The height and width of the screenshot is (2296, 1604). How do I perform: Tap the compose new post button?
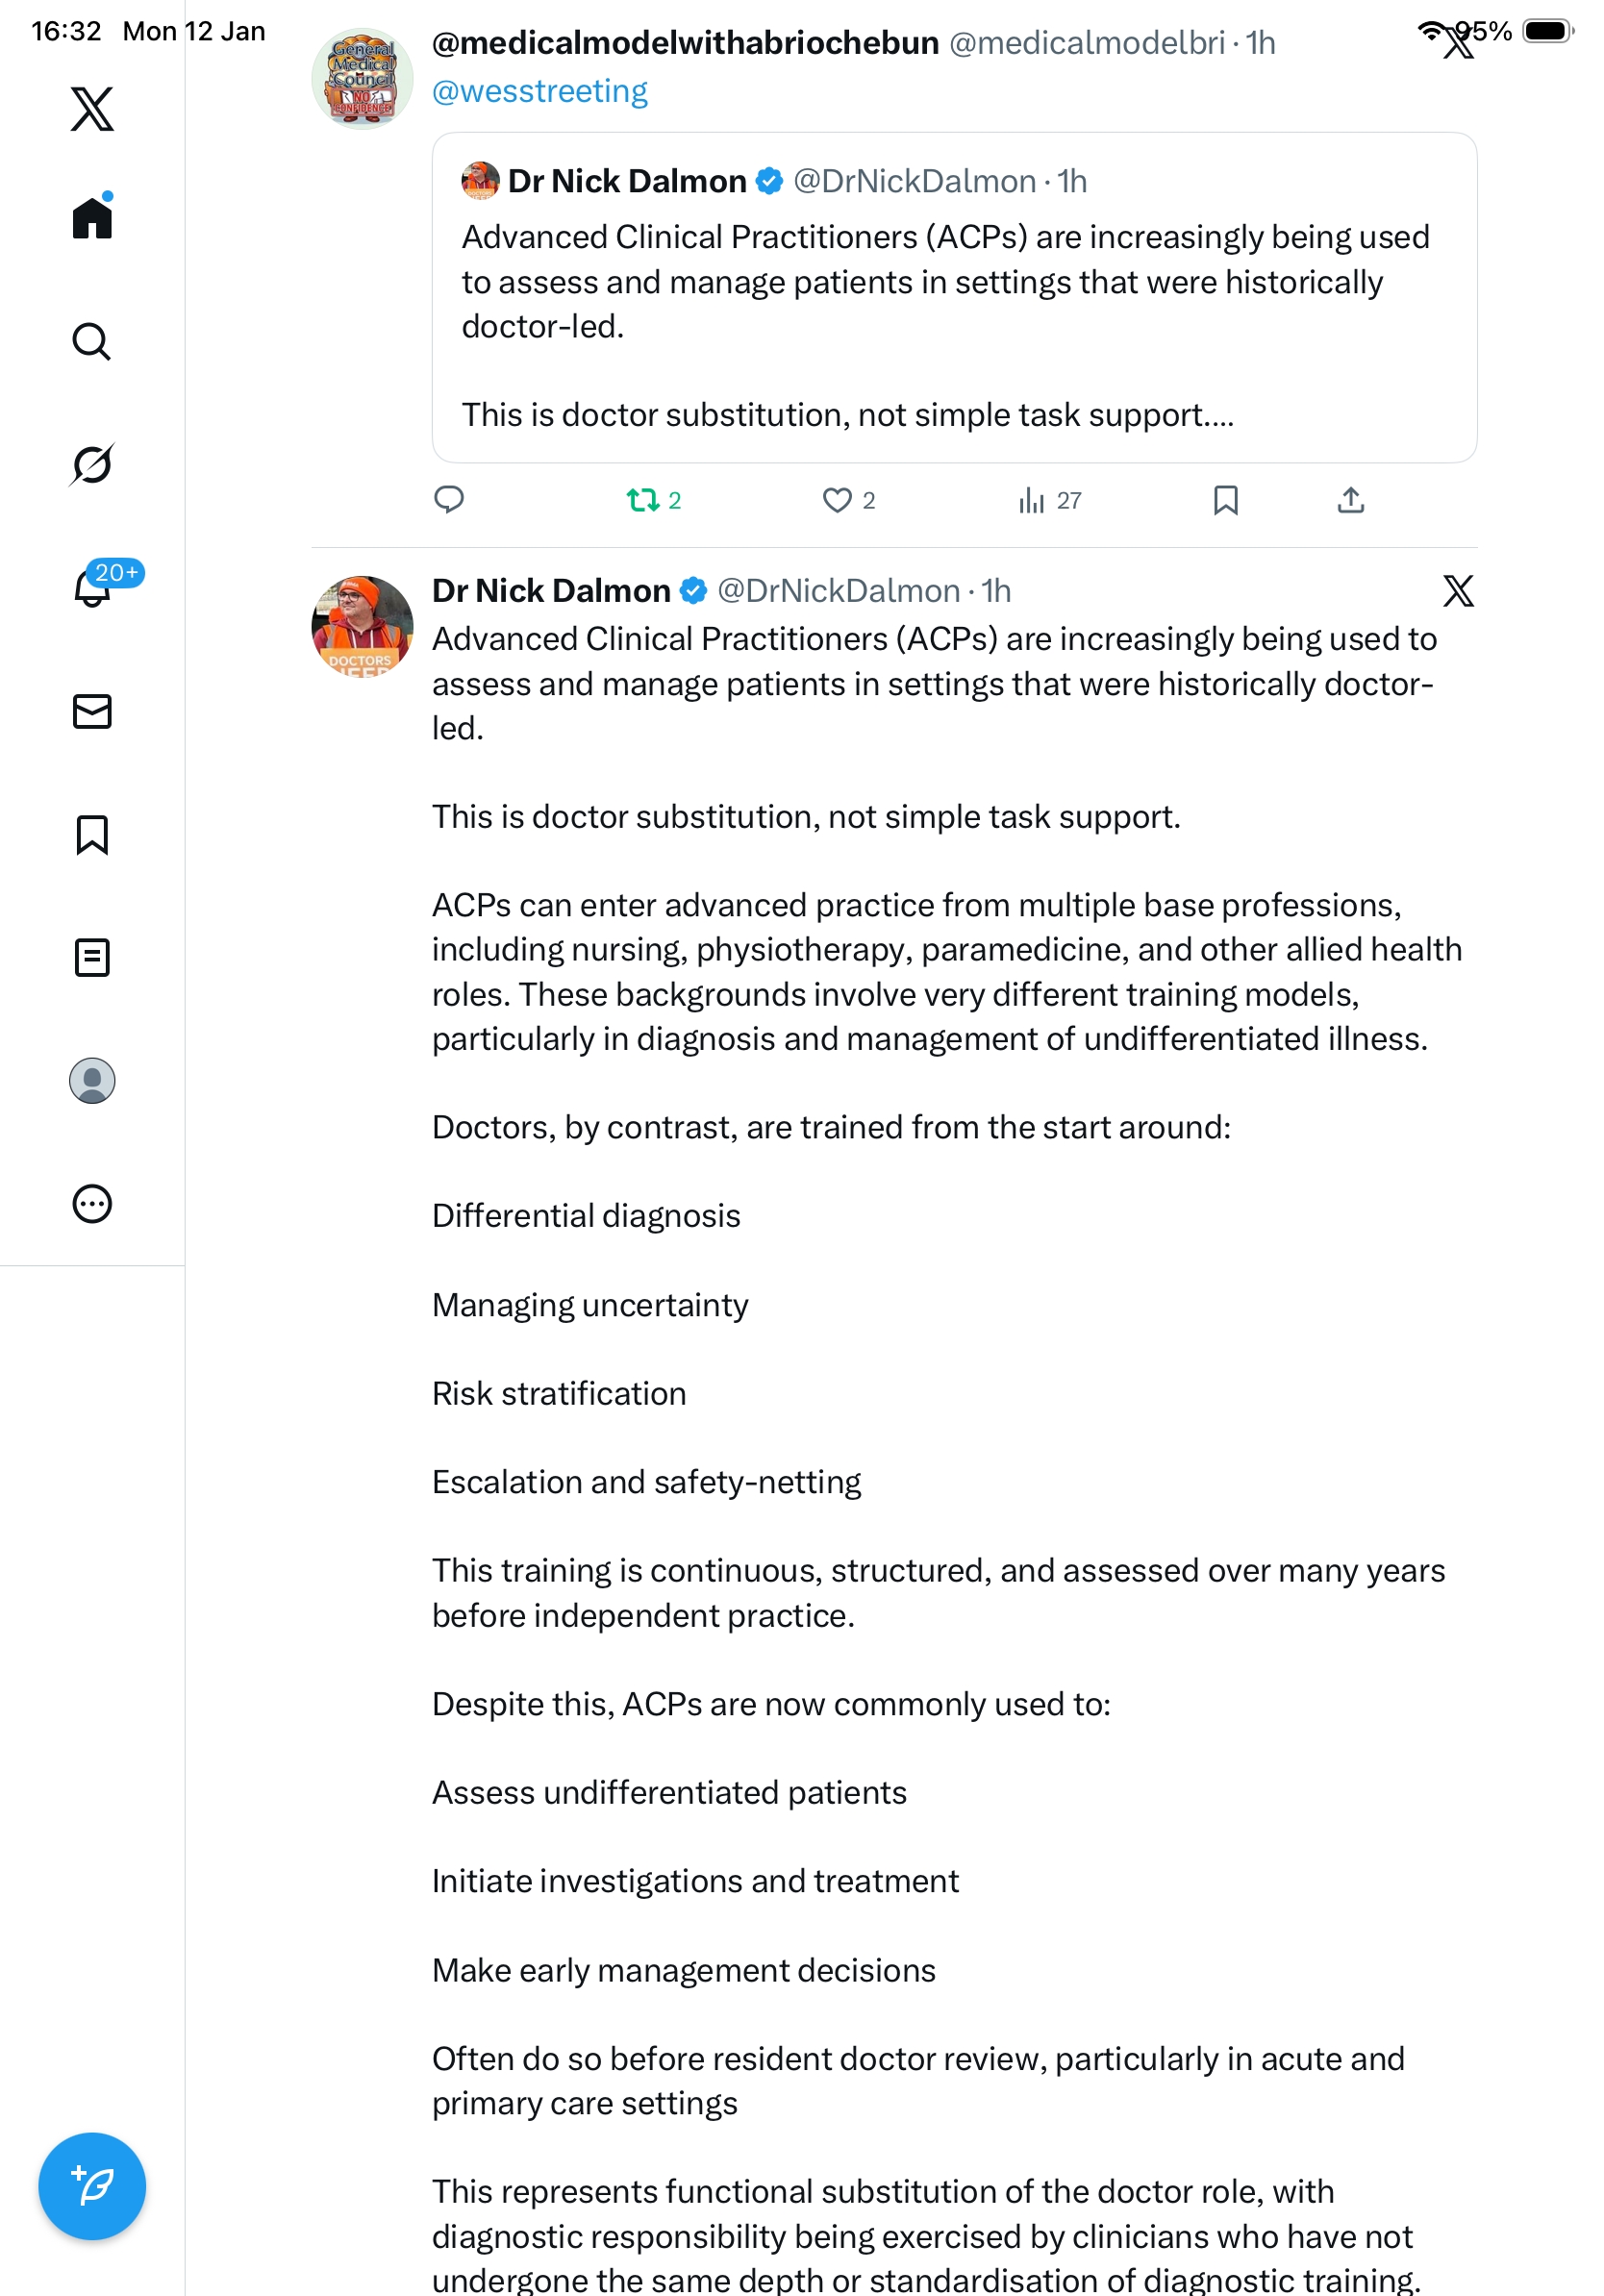pos(92,2186)
